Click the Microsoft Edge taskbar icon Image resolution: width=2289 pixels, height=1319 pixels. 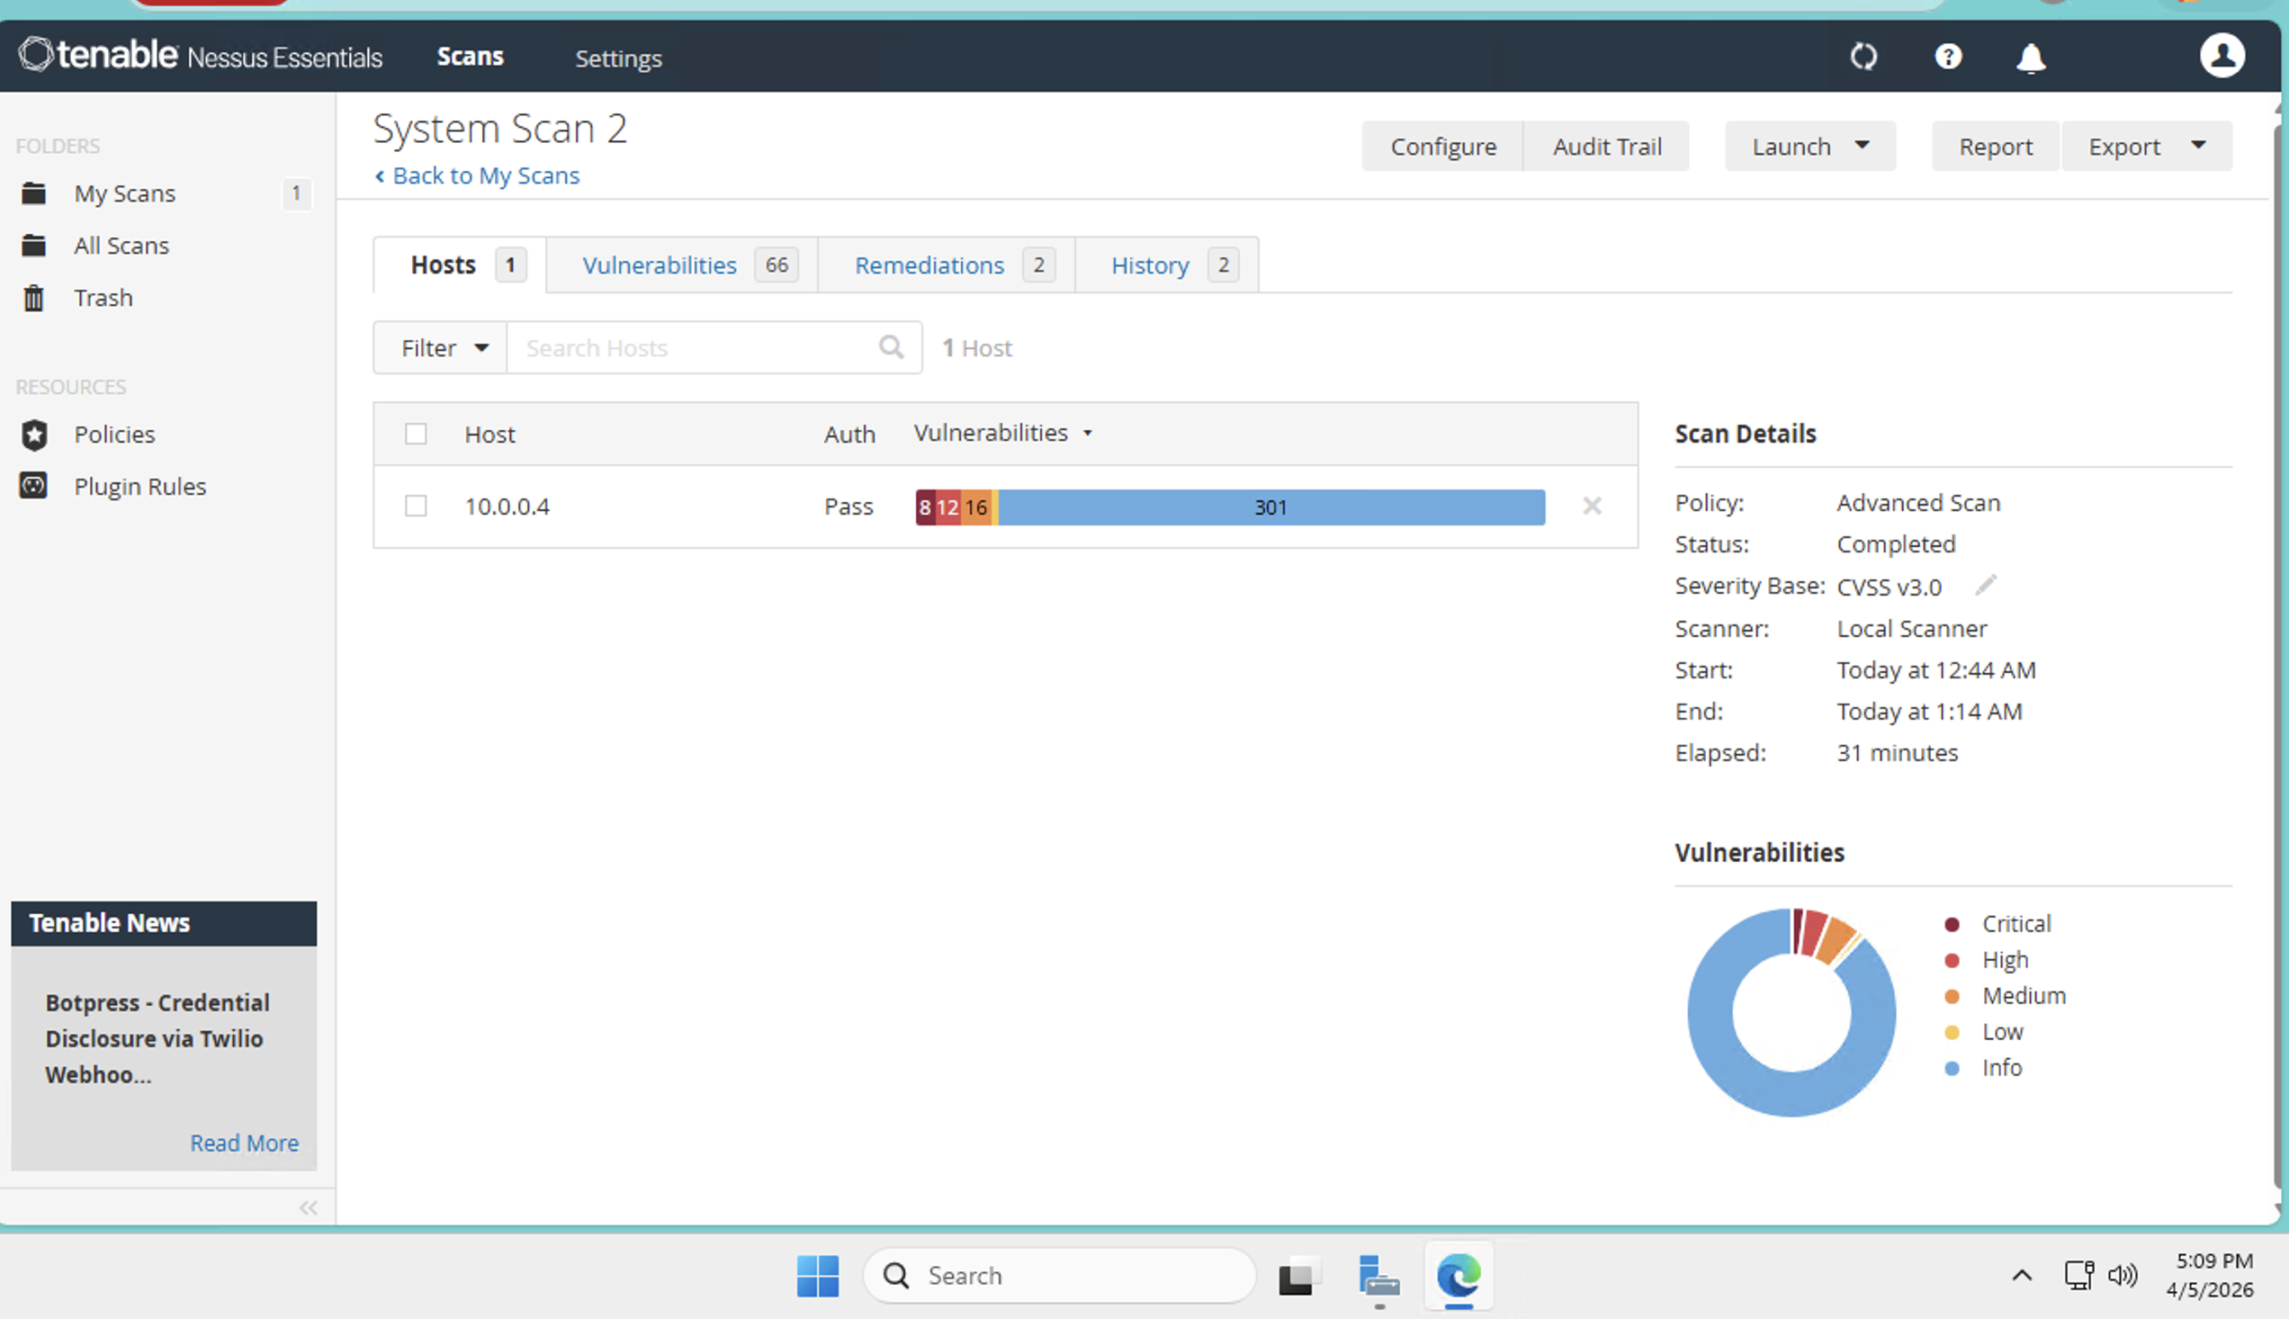(x=1458, y=1277)
